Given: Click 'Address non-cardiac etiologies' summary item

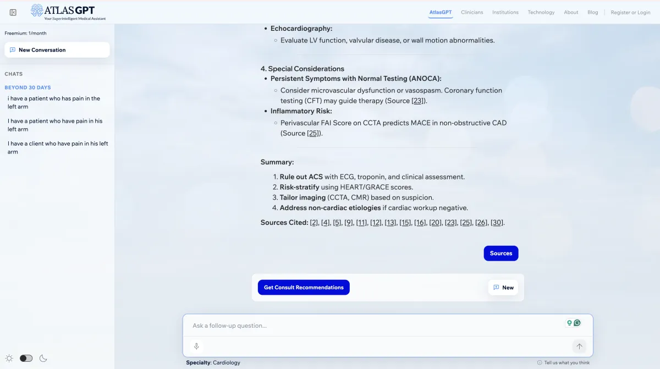Looking at the screenshot, I should [331, 208].
